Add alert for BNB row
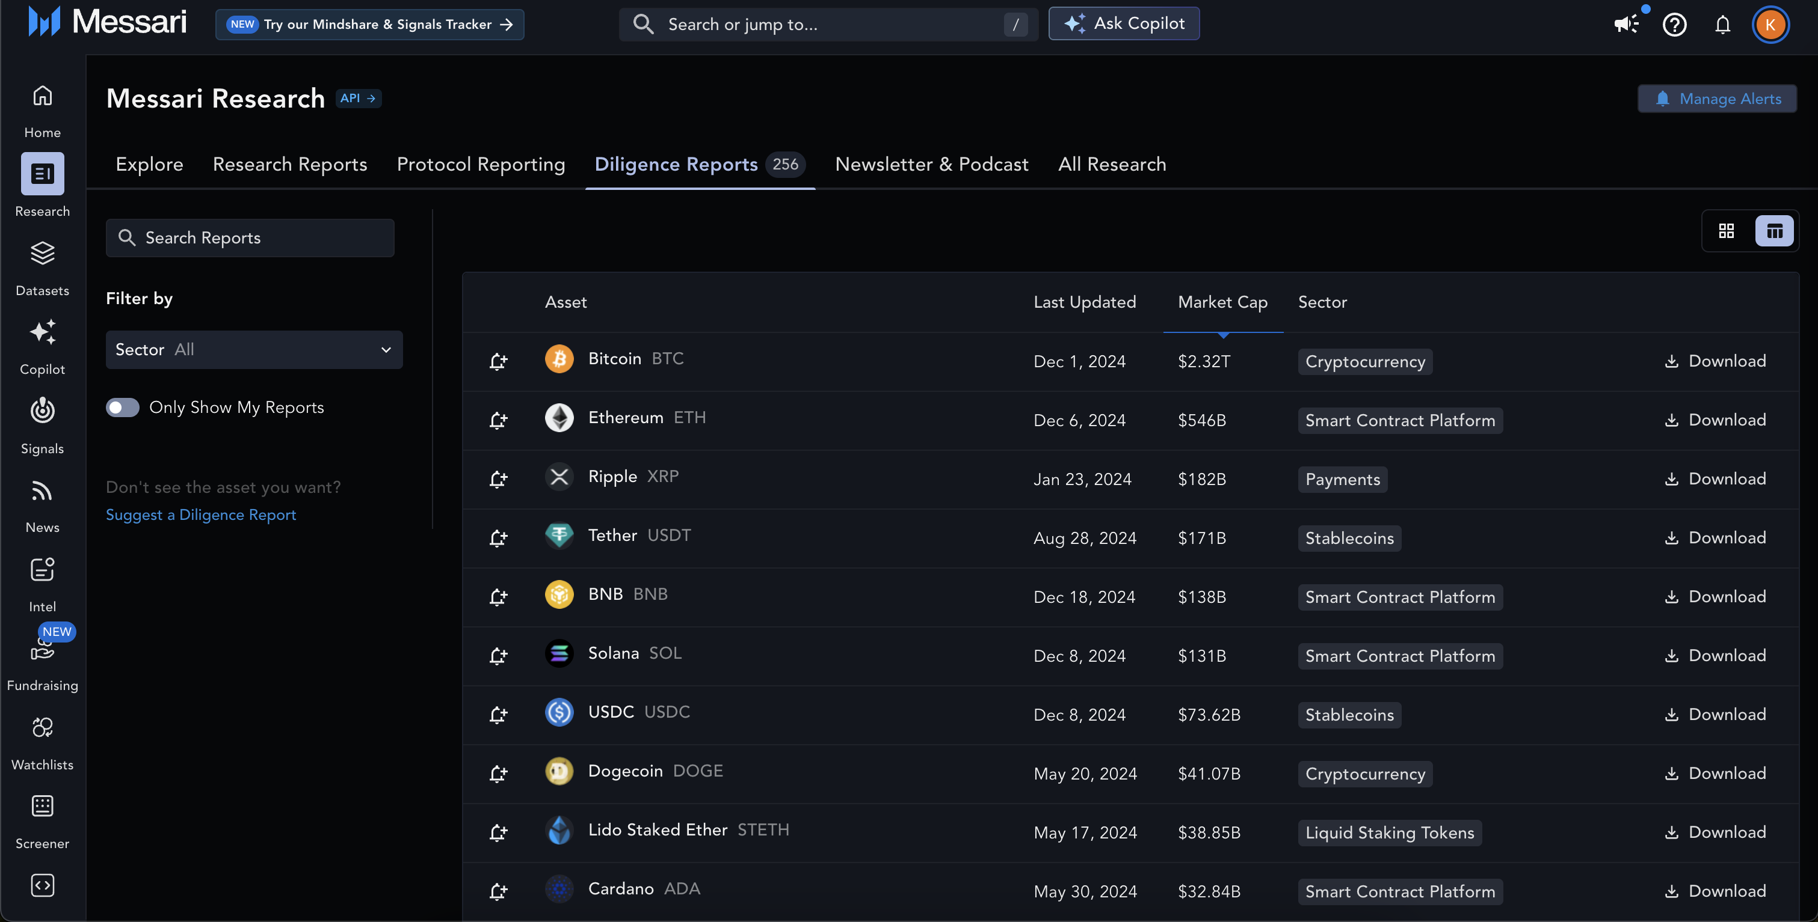 click(498, 597)
